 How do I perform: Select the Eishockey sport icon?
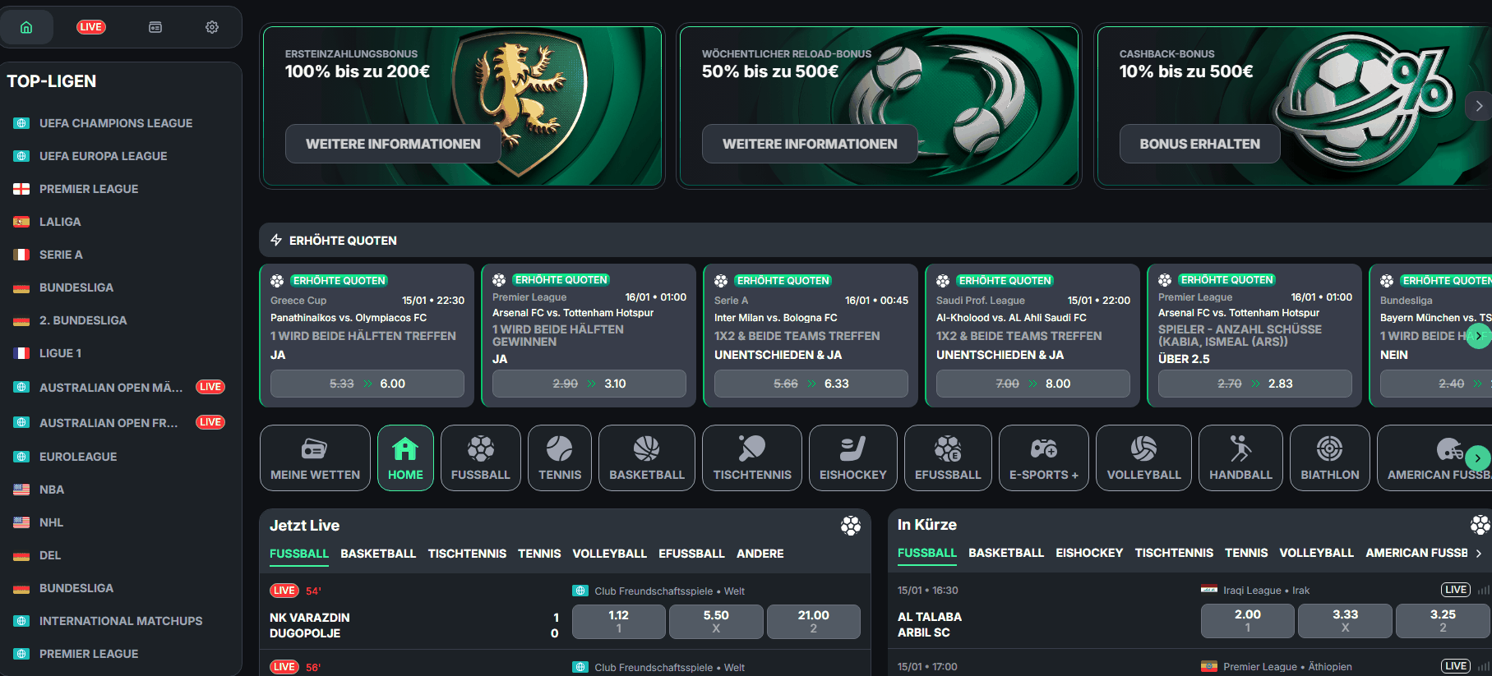853,448
